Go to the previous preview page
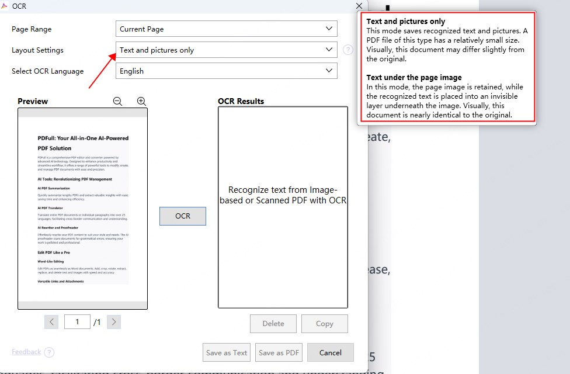 (x=51, y=321)
